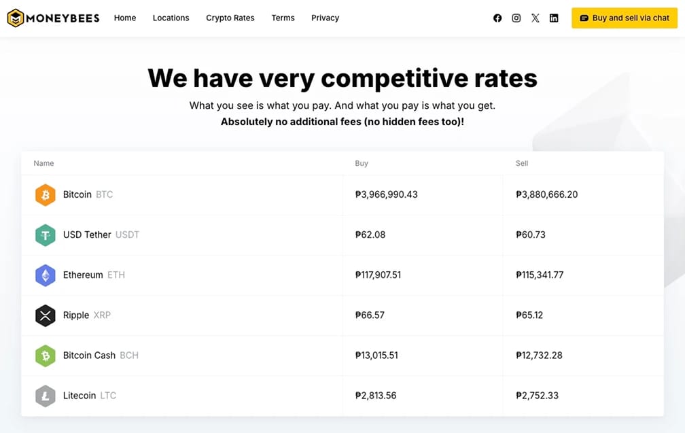Click the USD Tether green icon
Screen dimensions: 685x433
46,235
